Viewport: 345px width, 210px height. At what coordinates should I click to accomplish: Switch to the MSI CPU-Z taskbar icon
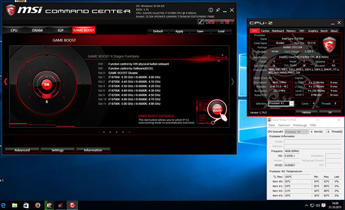coord(61,205)
